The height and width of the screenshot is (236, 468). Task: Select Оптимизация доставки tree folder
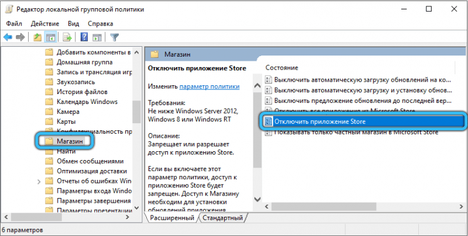point(86,171)
